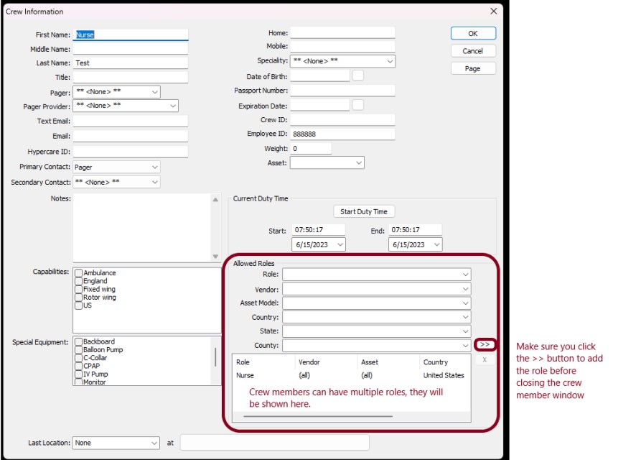Toggle the C-Collar checkbox
This screenshot has height=460, width=641.
click(x=79, y=358)
